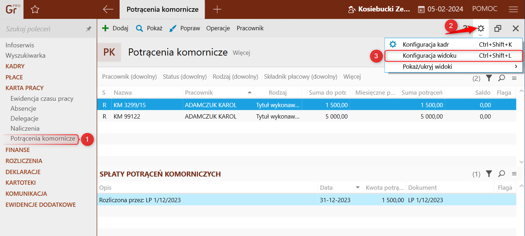525x236 pixels.
Task: Open Infoserwis in the sidebar
Action: pos(20,45)
